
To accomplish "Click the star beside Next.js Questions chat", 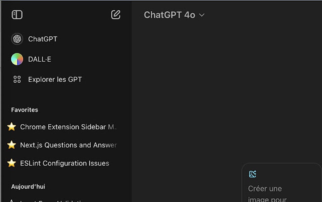I will click(x=12, y=145).
